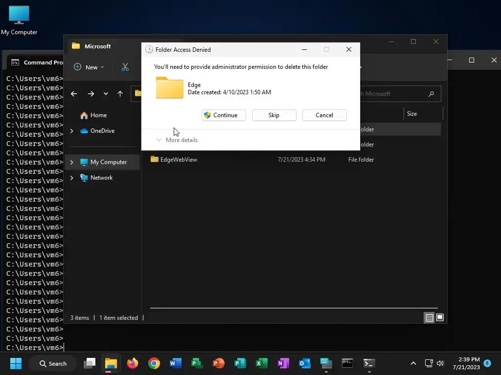The width and height of the screenshot is (501, 375).
Task: Switch to details view layout
Action: click(429, 317)
